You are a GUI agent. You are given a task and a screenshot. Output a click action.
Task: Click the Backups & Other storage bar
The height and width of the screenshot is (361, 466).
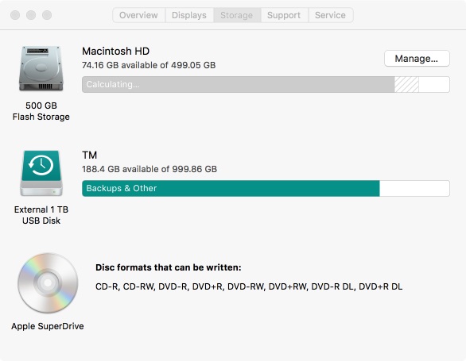[x=266, y=188]
